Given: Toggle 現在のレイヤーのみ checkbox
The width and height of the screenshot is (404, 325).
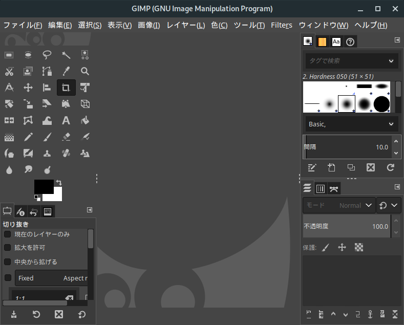Looking at the screenshot, I should pos(8,234).
